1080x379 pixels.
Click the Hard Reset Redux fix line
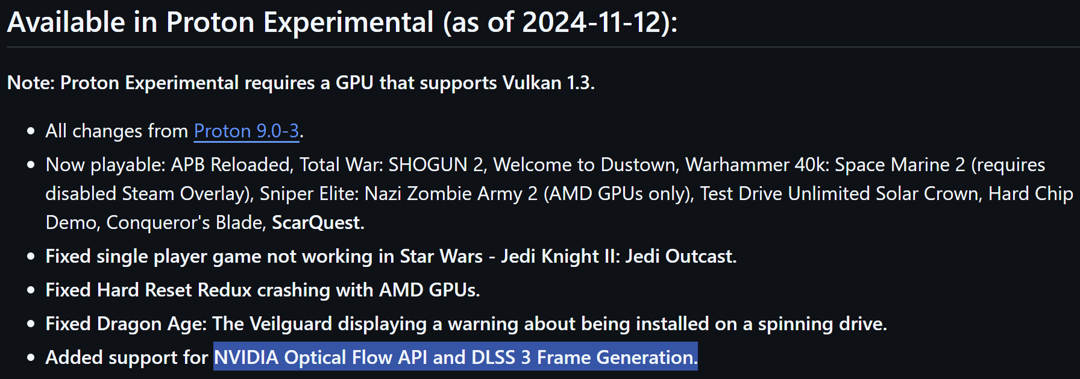point(262,290)
